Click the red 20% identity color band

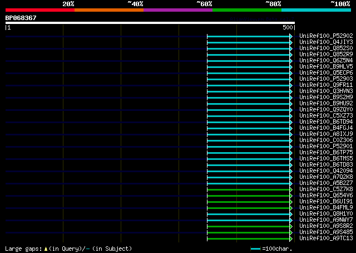click(x=40, y=10)
